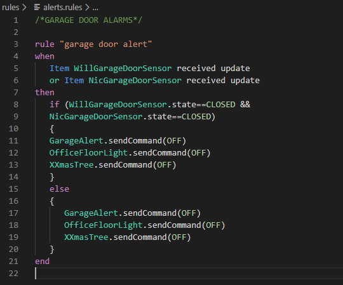
Task: Expand chevron after rules breadcrumb
Action: tap(24, 8)
